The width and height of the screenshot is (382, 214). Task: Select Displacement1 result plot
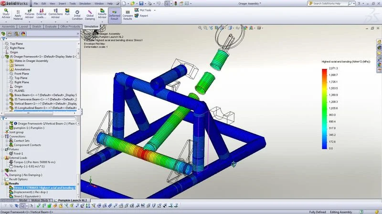tap(32, 192)
